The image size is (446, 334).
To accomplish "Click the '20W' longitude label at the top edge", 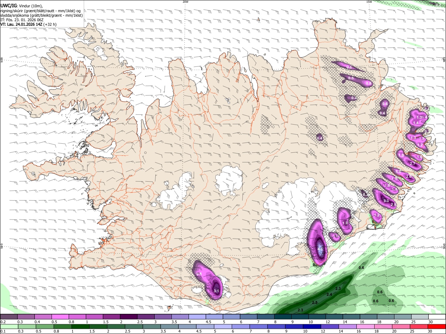I will (185, 2).
